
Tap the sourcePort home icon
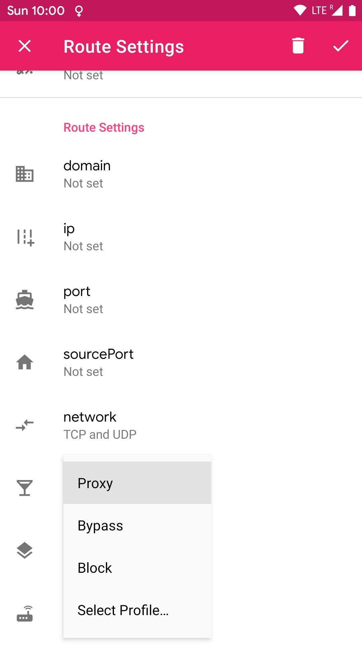[25, 362]
